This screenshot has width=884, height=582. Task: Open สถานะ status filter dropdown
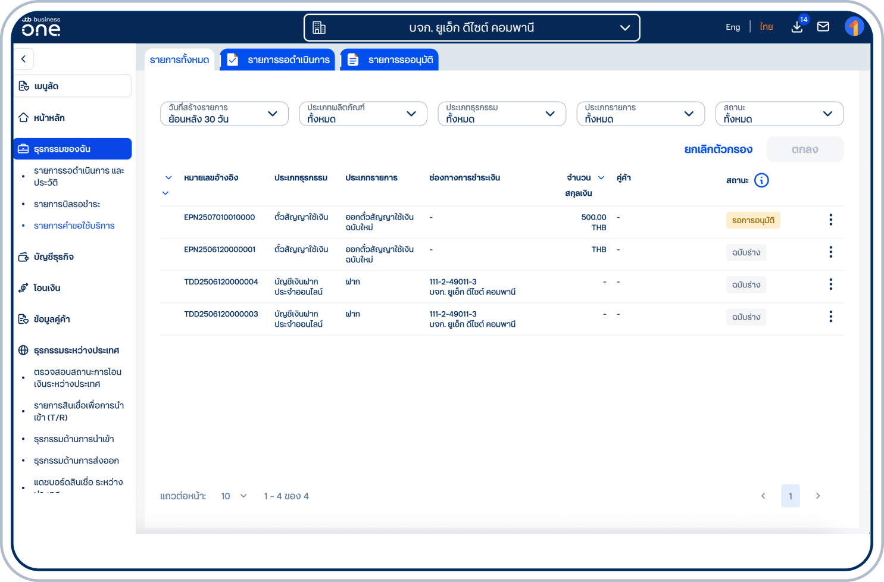pyautogui.click(x=779, y=114)
